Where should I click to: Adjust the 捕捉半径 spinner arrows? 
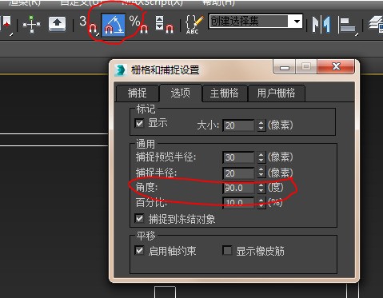(261, 173)
